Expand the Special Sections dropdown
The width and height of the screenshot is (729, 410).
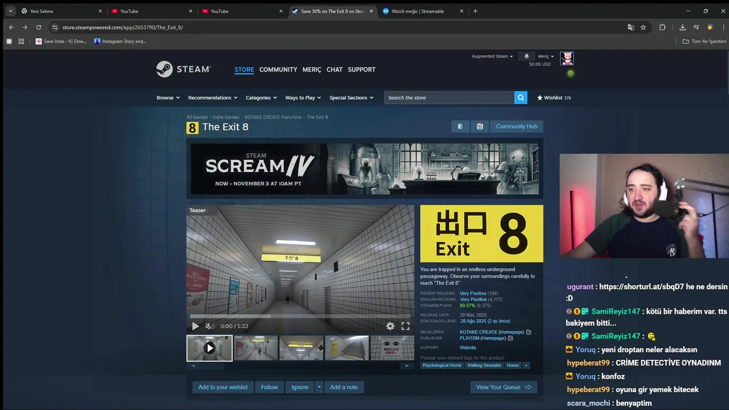pos(351,97)
